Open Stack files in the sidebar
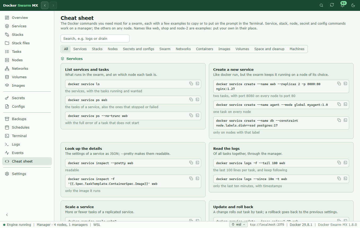The image size is (360, 228). tap(27, 43)
